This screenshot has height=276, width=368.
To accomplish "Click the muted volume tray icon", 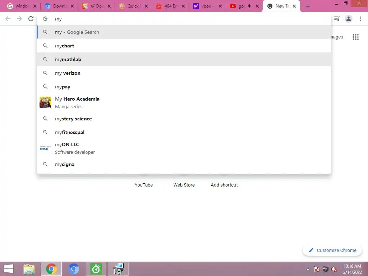I will coord(334,269).
